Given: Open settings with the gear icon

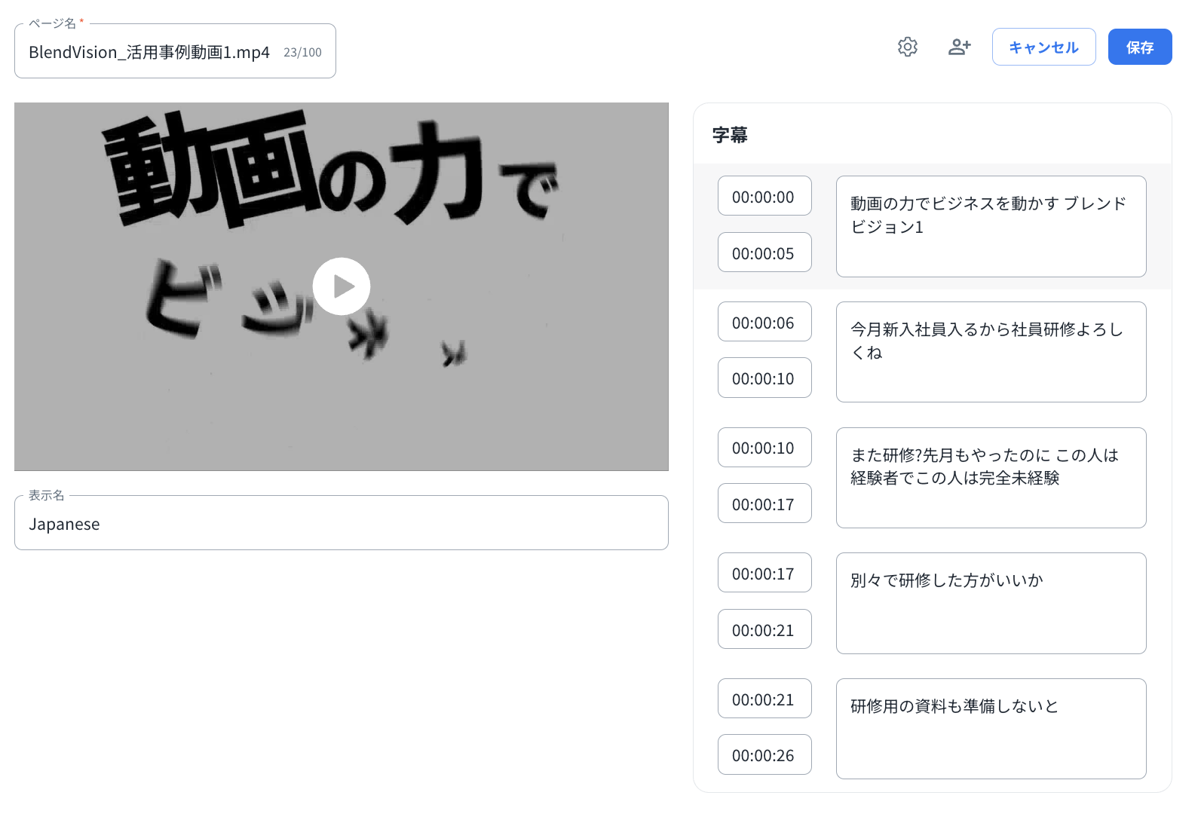Looking at the screenshot, I should click(x=907, y=47).
